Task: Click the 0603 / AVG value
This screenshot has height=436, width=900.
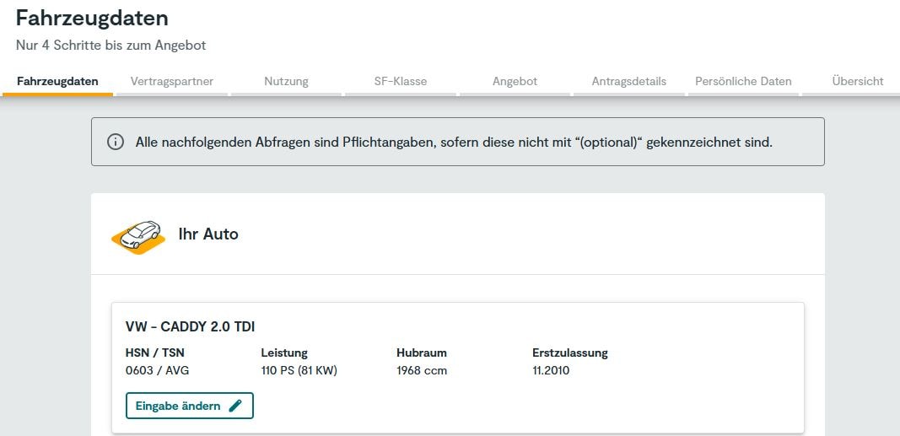Action: [157, 370]
